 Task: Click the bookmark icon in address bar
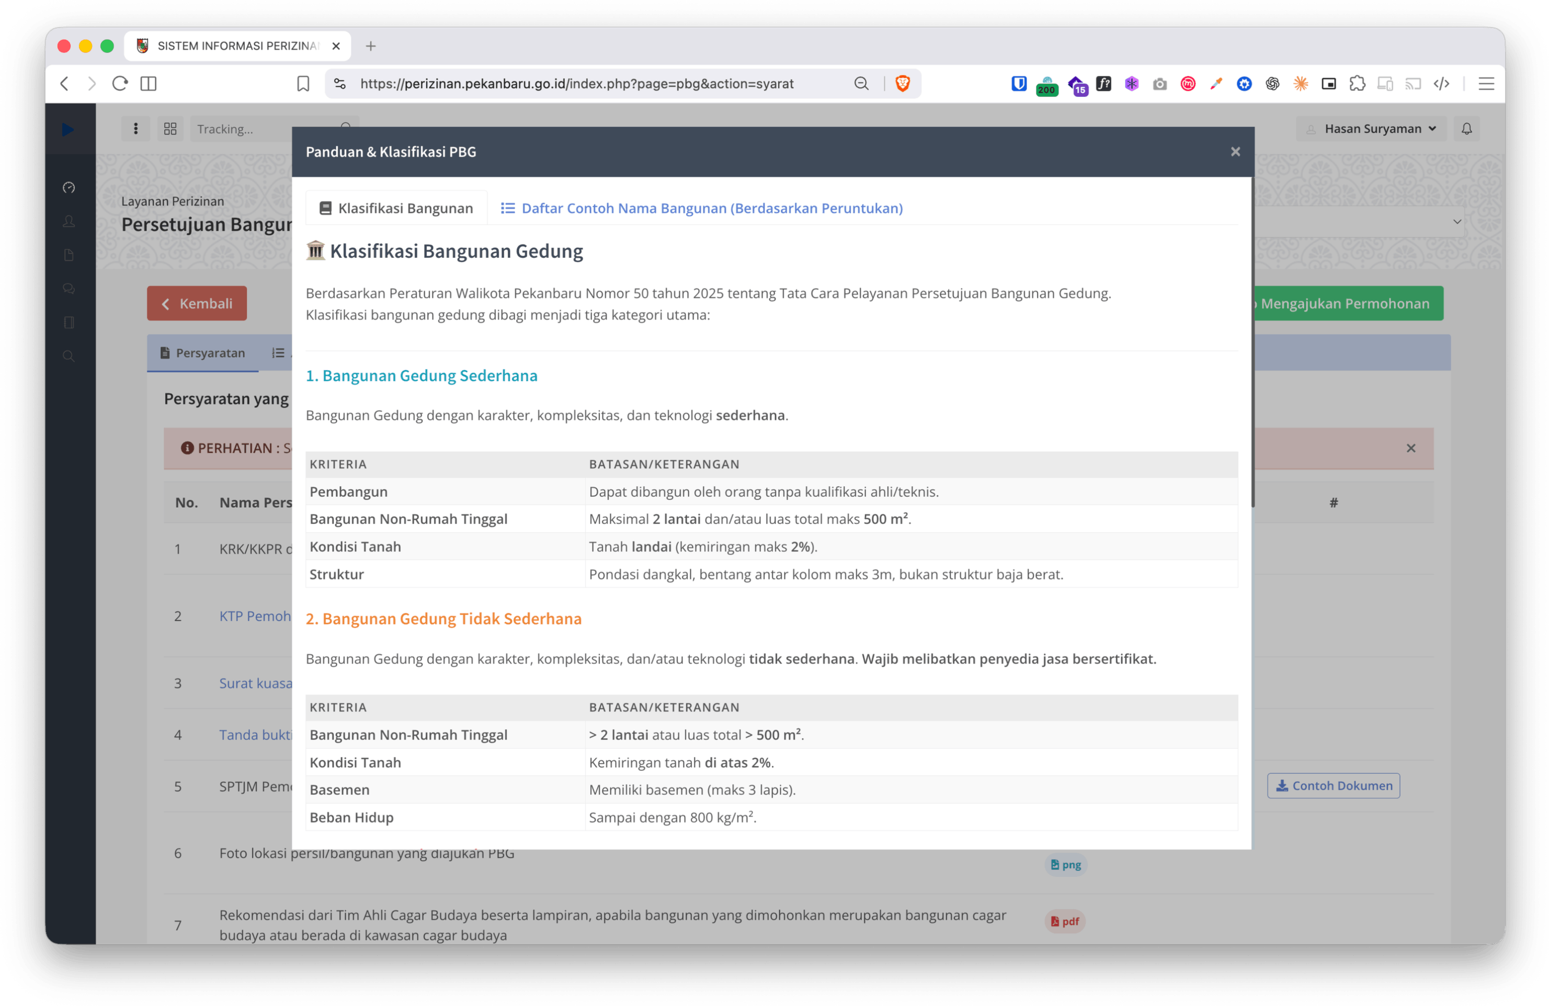click(x=303, y=83)
